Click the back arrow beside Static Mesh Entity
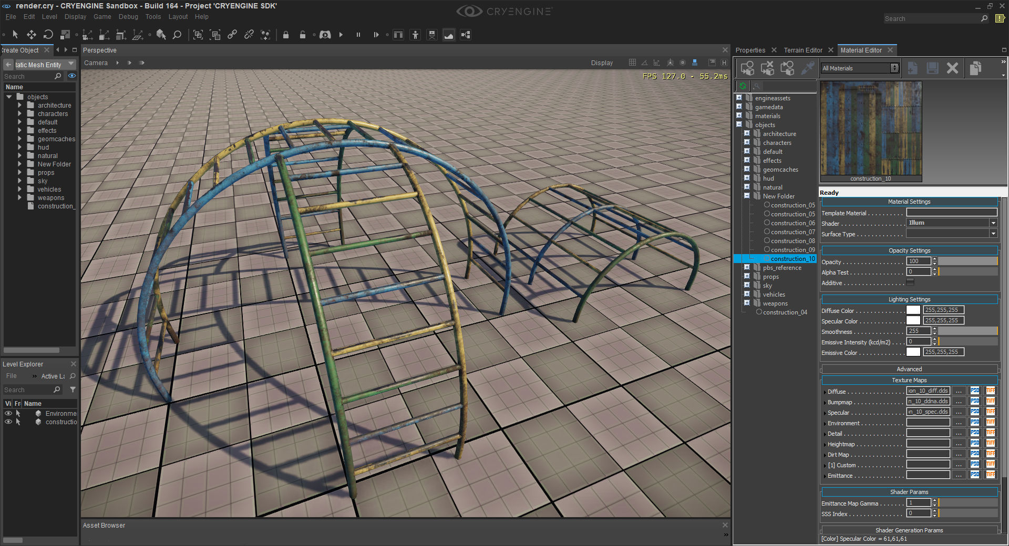The image size is (1009, 546). [8, 65]
